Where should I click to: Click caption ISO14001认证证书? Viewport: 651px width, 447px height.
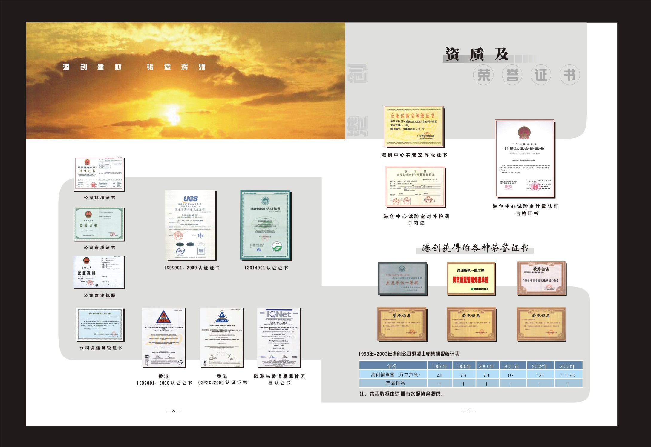(x=266, y=268)
